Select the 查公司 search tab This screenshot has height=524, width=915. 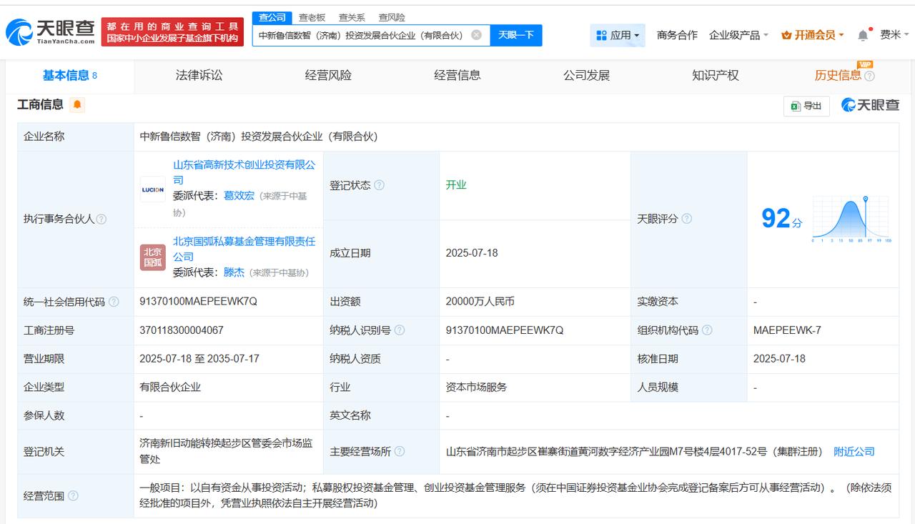coord(272,17)
